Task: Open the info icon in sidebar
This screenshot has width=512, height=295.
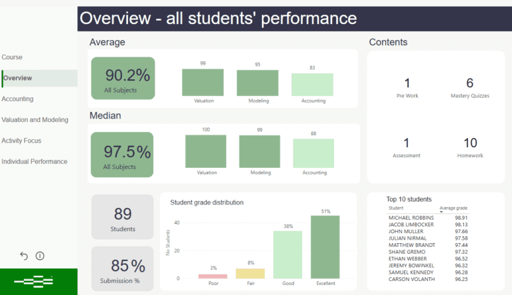Action: coord(39,256)
